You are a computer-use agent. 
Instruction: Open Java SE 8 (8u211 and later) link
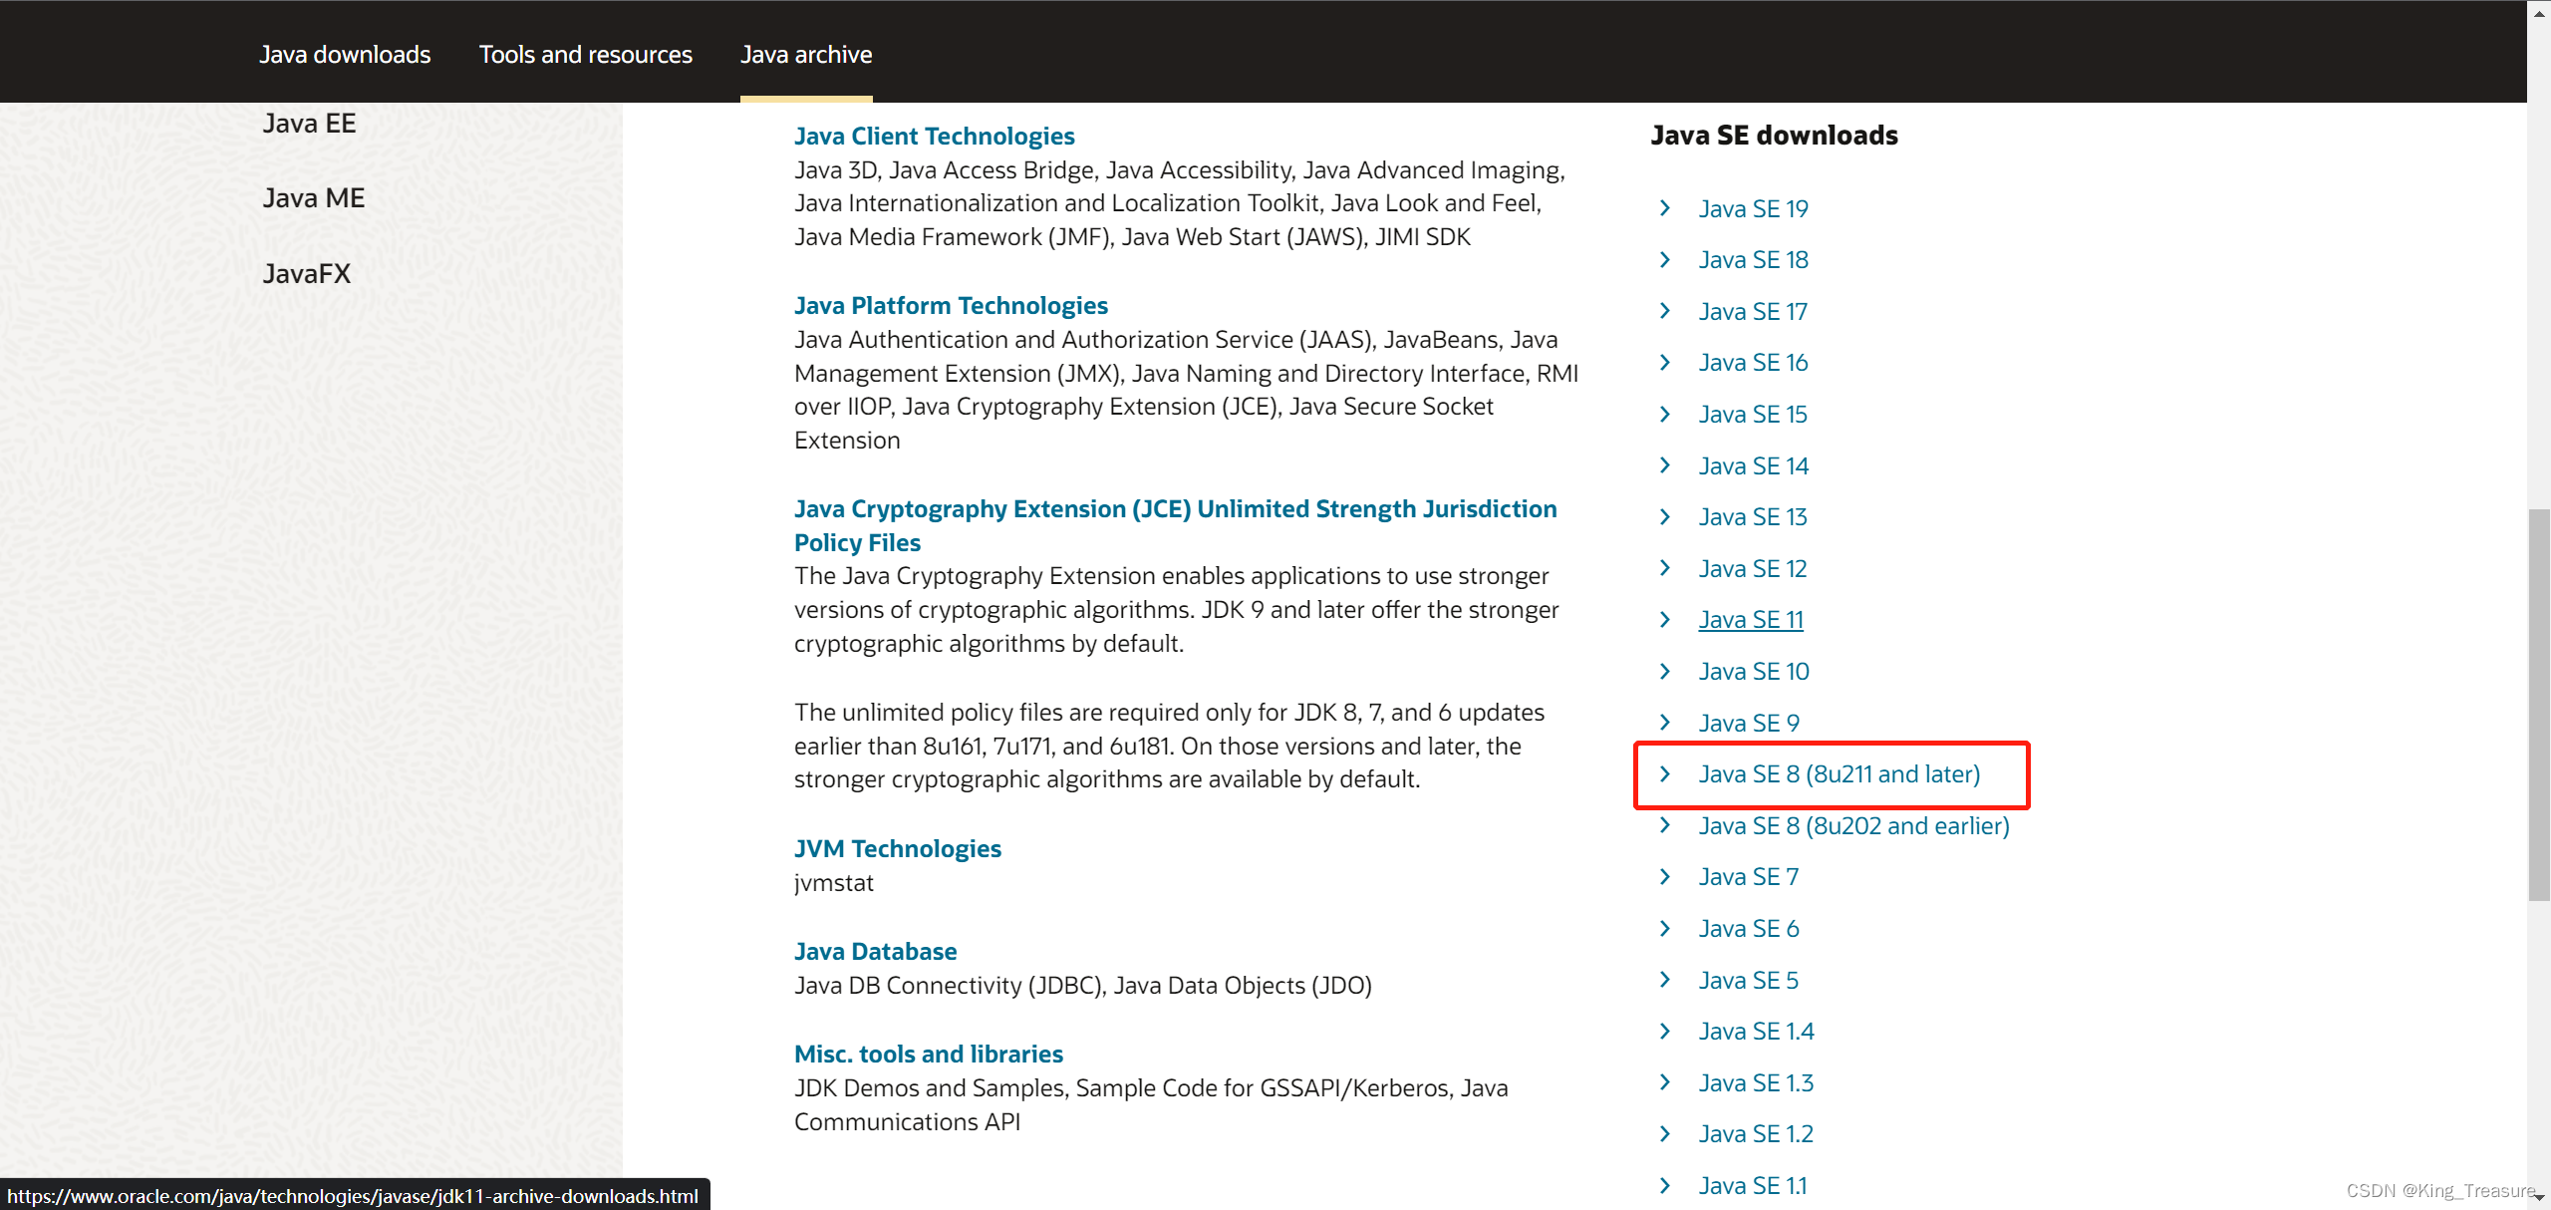pyautogui.click(x=1840, y=774)
